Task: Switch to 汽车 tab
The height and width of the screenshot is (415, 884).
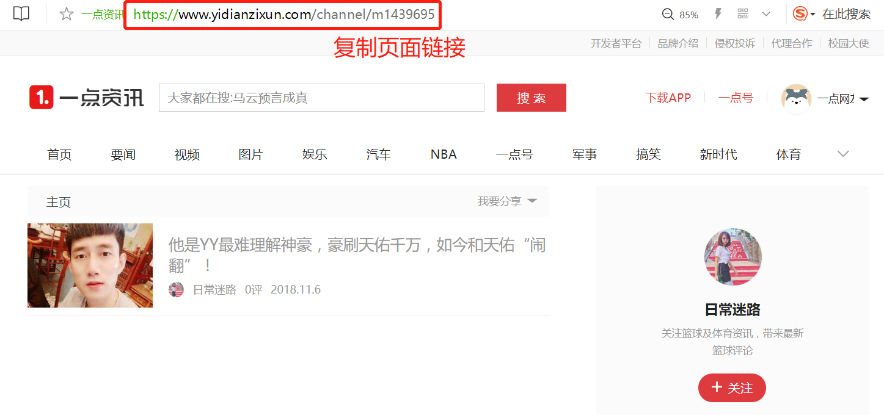Action: pos(378,154)
